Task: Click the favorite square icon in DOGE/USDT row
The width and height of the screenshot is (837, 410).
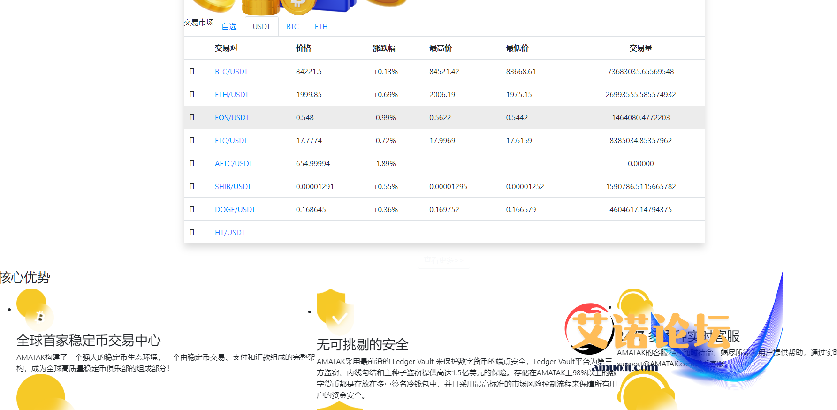Action: click(192, 209)
